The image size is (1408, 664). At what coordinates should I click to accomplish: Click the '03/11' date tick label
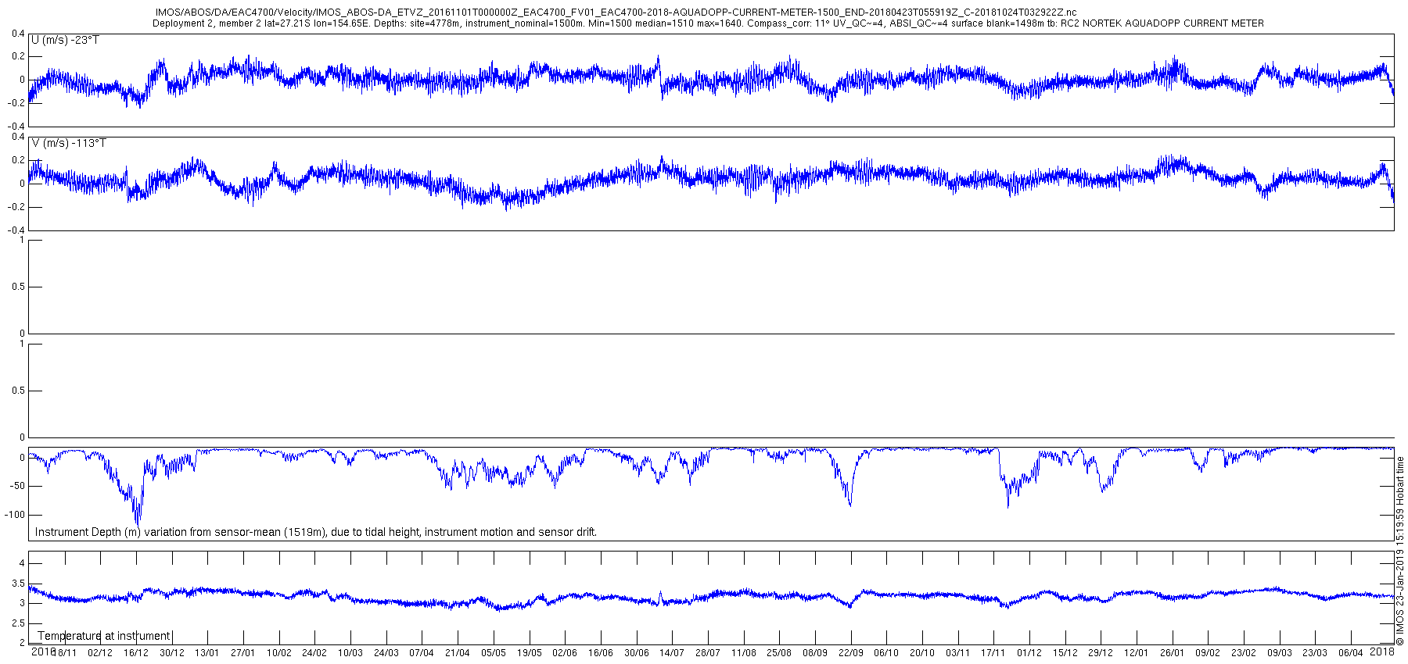pyautogui.click(x=958, y=653)
